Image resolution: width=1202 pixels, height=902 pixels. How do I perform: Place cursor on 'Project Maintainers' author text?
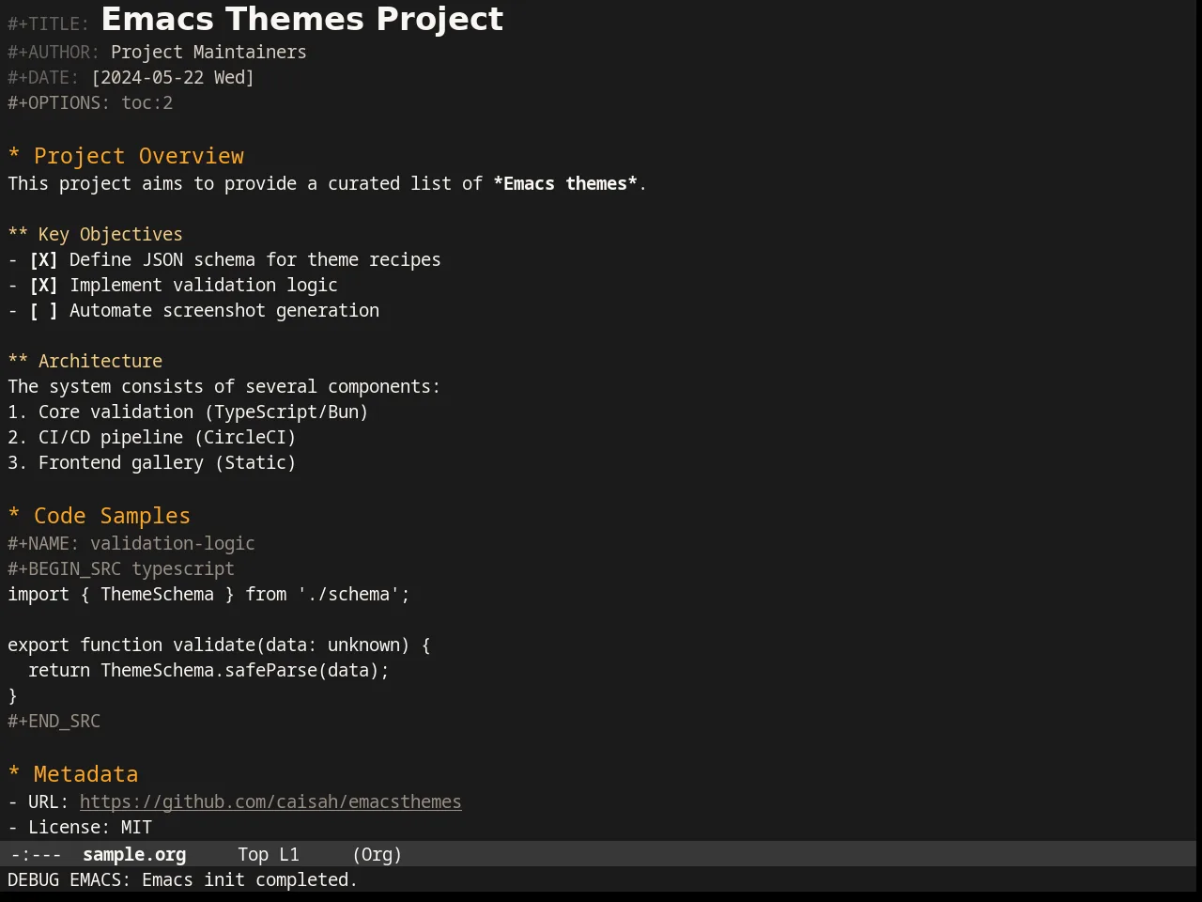(x=208, y=52)
